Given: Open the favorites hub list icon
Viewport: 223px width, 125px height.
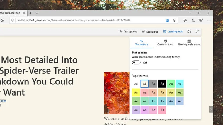Looking at the screenshot, I should (x=185, y=20).
